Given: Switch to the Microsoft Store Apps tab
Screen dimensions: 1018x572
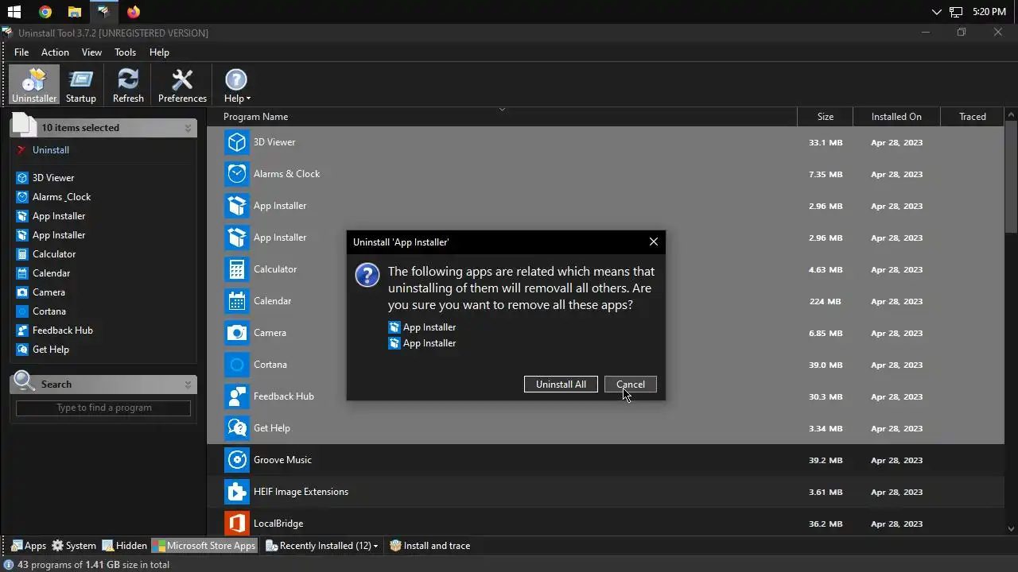Looking at the screenshot, I should tap(204, 546).
